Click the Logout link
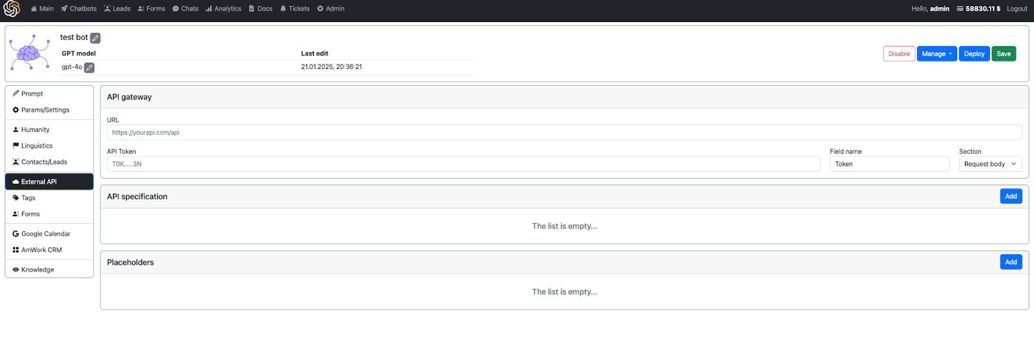The height and width of the screenshot is (342, 1034). [1017, 8]
